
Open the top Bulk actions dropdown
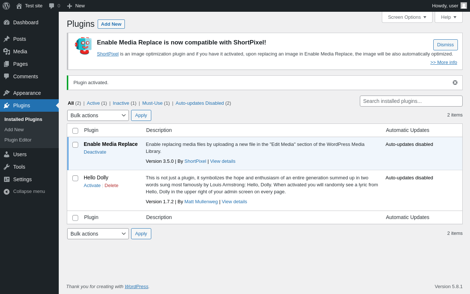98,115
